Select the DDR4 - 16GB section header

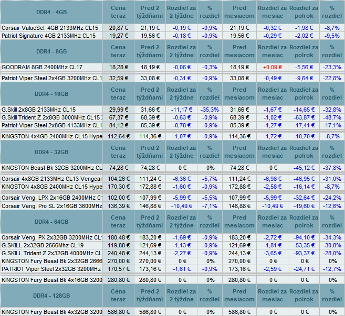point(51,94)
